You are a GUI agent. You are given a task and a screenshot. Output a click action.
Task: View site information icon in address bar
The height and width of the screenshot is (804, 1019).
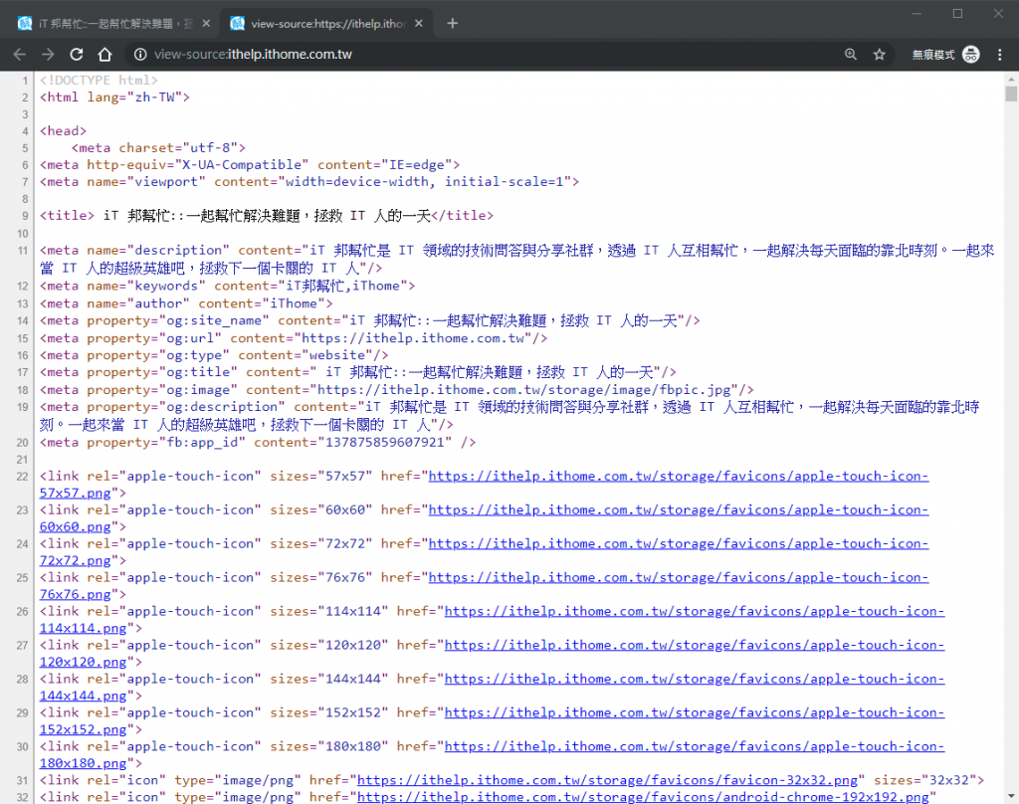(x=140, y=55)
